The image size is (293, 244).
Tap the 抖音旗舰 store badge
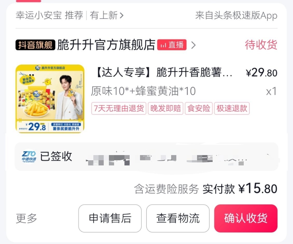(35, 45)
